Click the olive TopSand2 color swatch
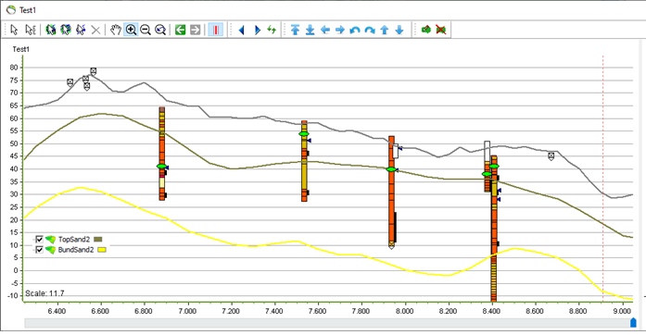Viewport: 646px width, 335px height. 98,239
